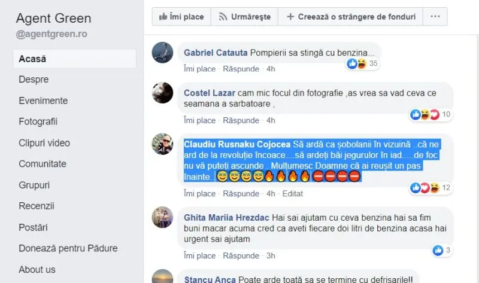Open Claudiu Rusnaku Cojocea's avatar
479x283 pixels.
(162, 144)
